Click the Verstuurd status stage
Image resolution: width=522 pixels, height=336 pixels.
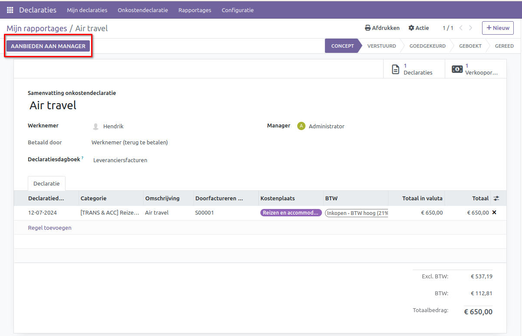tap(381, 46)
